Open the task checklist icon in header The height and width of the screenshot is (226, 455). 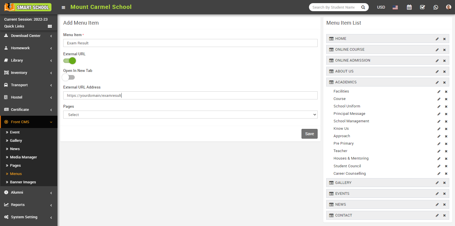pos(423,7)
